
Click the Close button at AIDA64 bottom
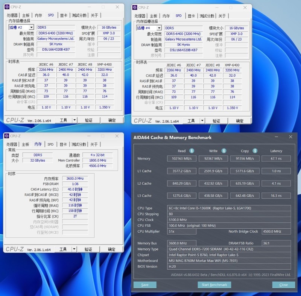tap(283, 285)
